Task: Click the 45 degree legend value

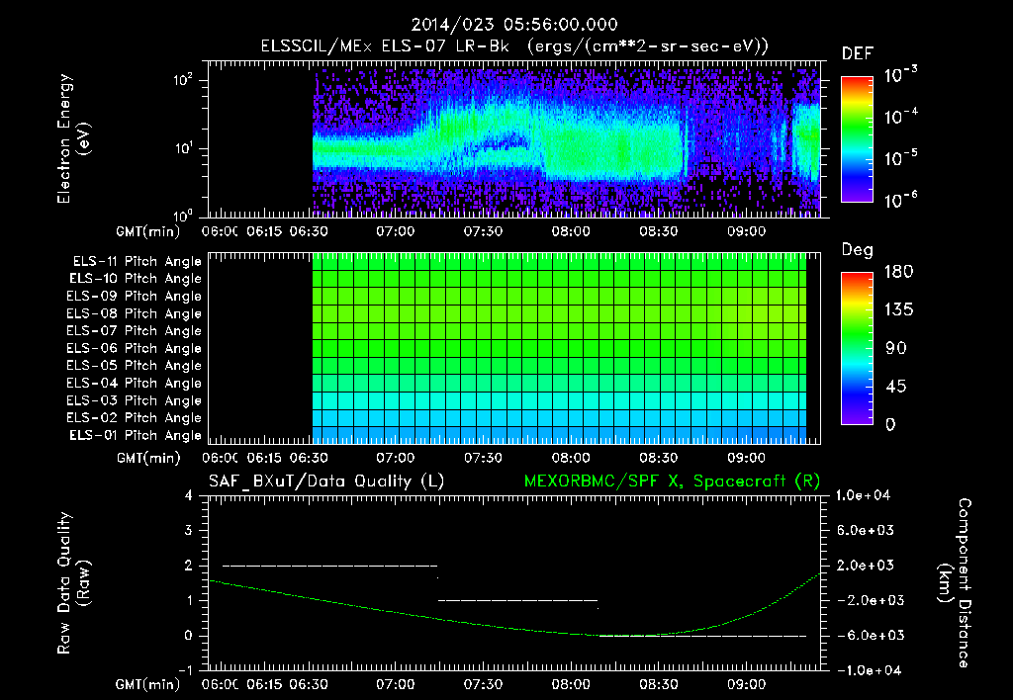Action: tap(896, 387)
